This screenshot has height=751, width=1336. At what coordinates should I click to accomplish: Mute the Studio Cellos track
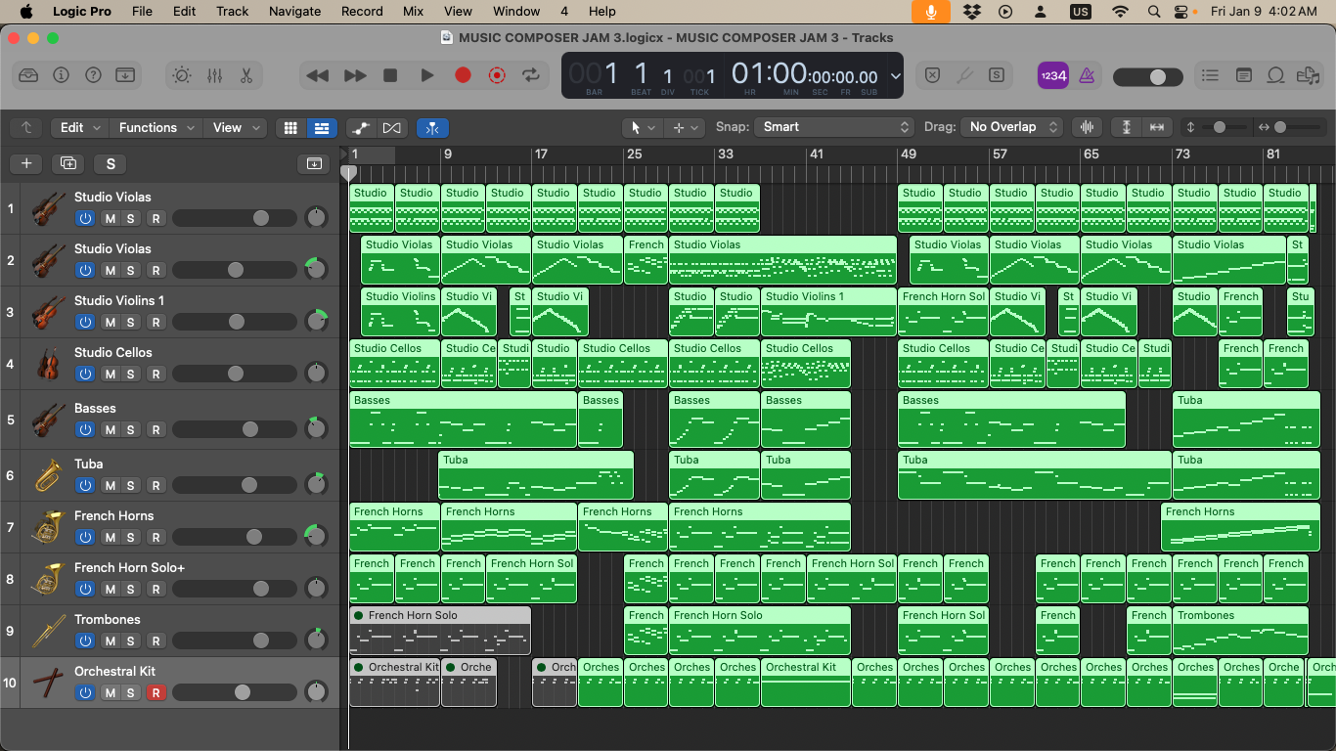click(x=111, y=374)
